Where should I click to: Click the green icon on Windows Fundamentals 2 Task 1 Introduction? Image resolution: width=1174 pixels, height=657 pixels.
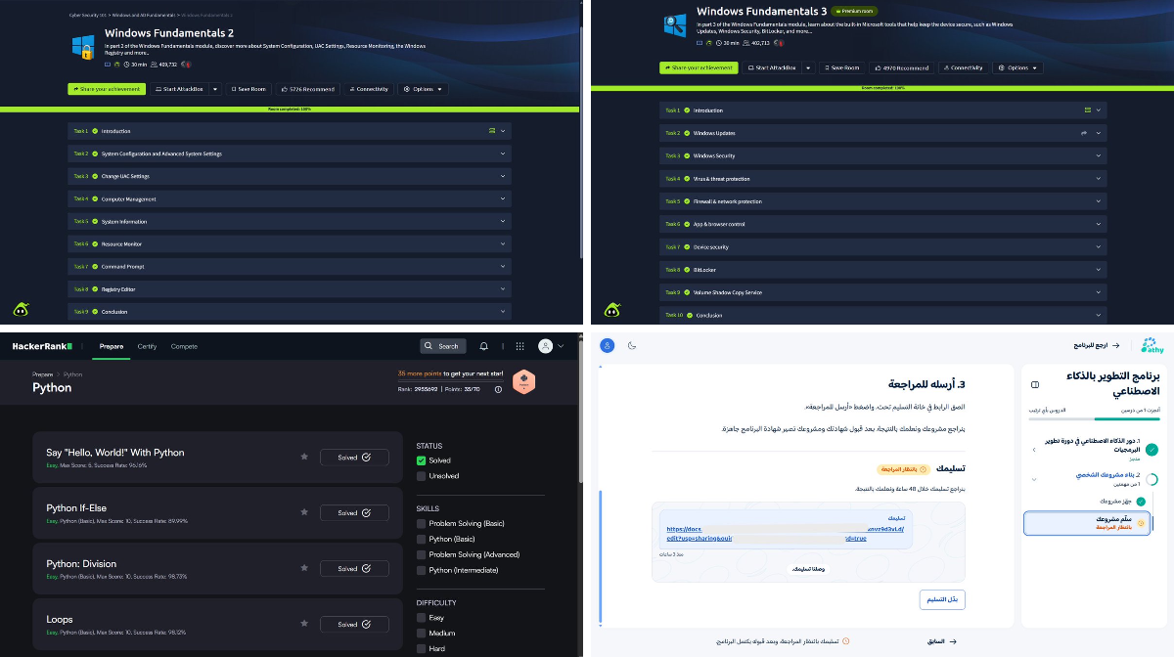point(492,131)
